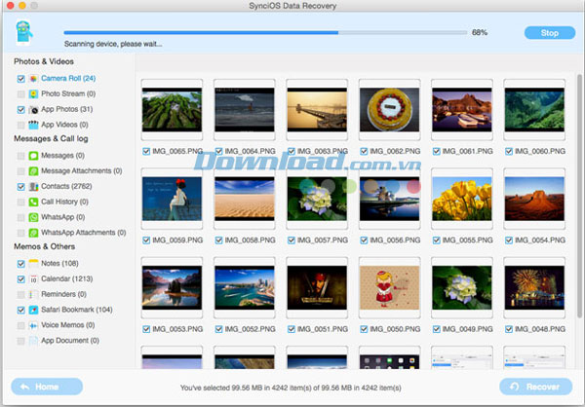Select the Camera Roll (24) category
Screen dimensions: 585x407
click(68, 78)
